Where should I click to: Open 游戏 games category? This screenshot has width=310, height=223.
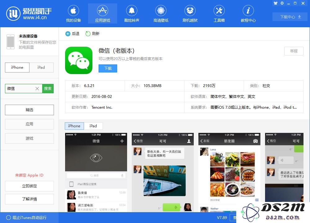29,138
